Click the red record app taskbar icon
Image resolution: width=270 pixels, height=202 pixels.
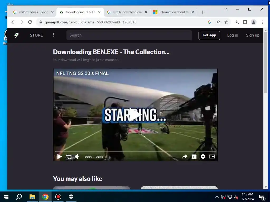coord(58,197)
